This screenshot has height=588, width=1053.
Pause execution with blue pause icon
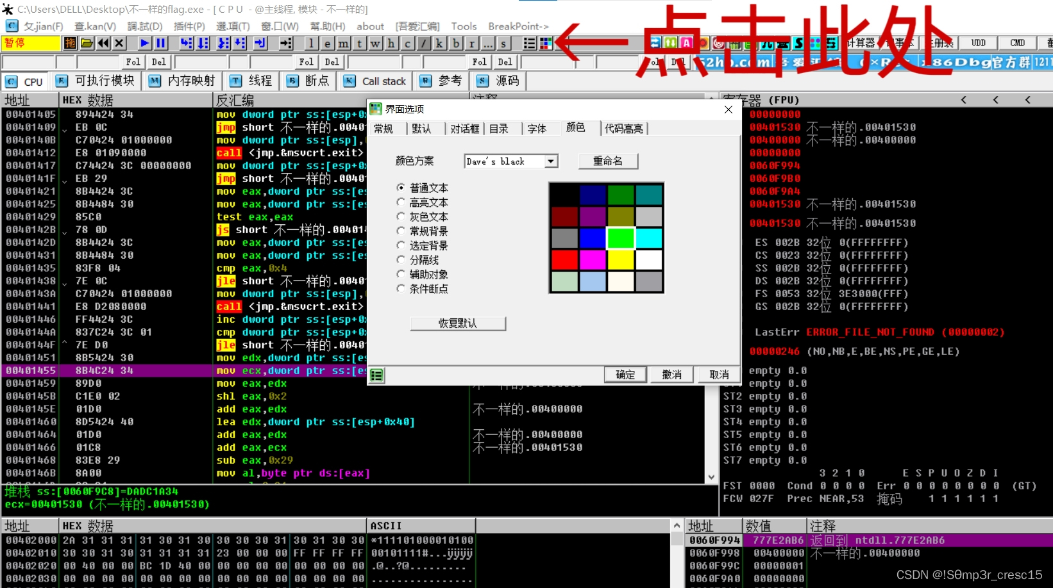pos(161,43)
